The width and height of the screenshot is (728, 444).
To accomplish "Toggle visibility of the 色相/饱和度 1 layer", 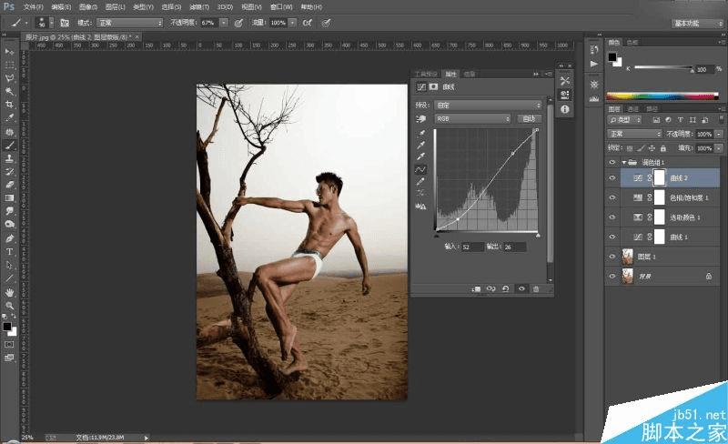I will click(x=612, y=197).
